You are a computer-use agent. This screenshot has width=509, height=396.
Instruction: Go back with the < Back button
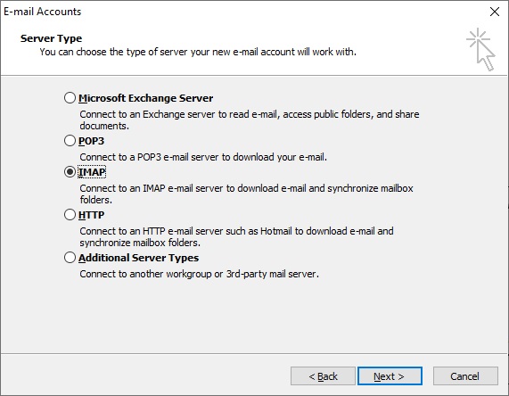pos(323,376)
